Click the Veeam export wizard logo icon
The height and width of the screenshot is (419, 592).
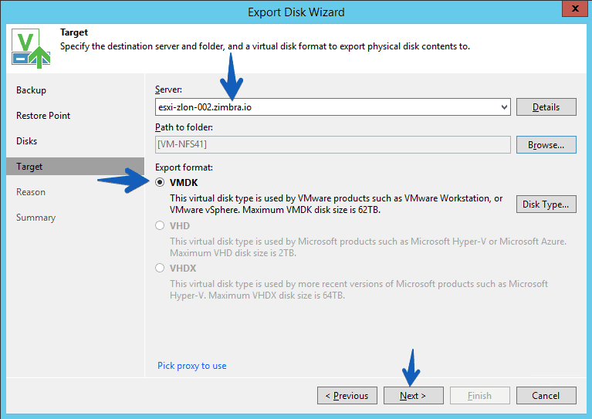point(31,48)
